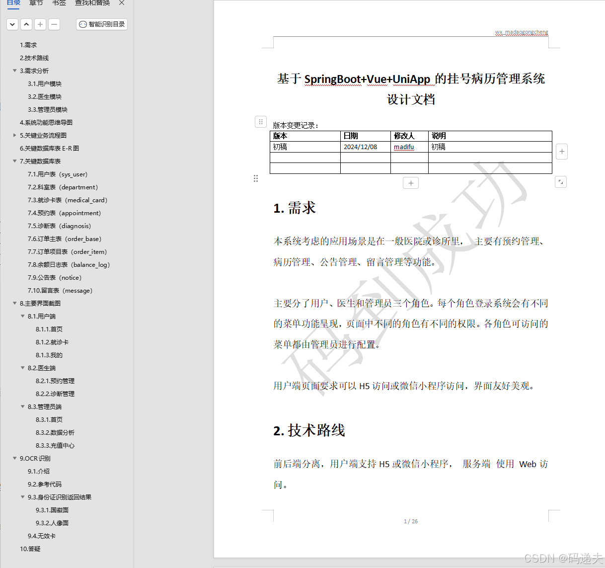Select 3.3.管理员模块 outline entry

click(48, 109)
